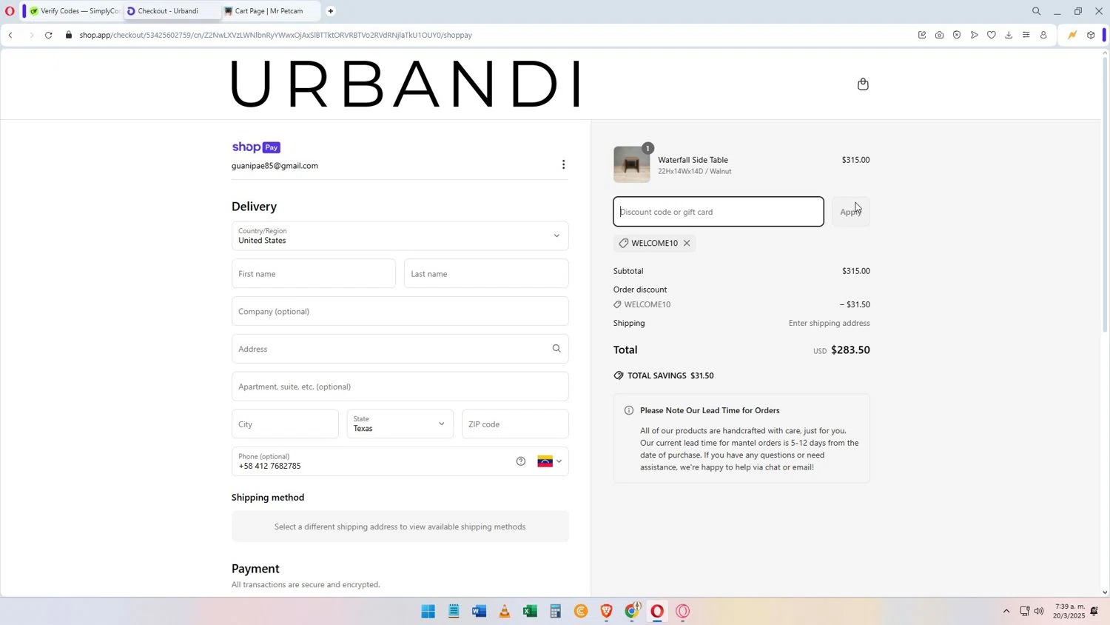Open the downloads icon
This screenshot has width=1110, height=625.
[x=1009, y=35]
